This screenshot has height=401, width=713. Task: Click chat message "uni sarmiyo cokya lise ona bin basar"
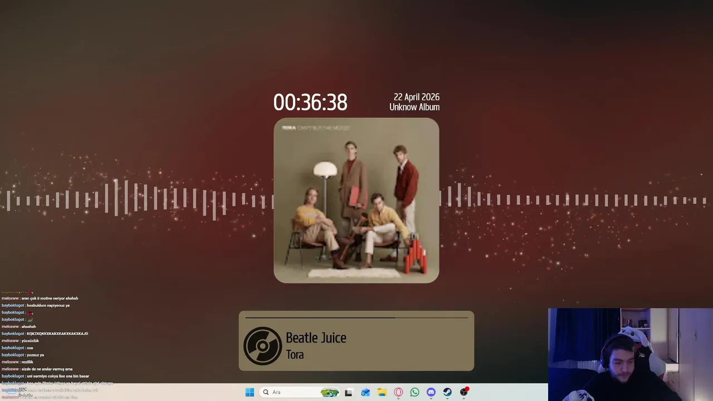(x=58, y=376)
